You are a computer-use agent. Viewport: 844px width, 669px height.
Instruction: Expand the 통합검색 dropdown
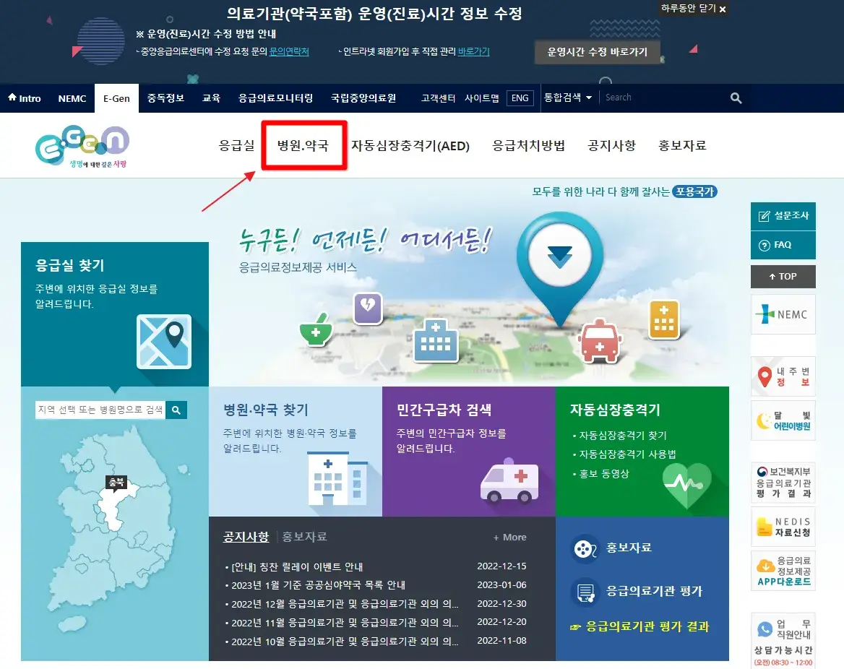[x=569, y=98]
